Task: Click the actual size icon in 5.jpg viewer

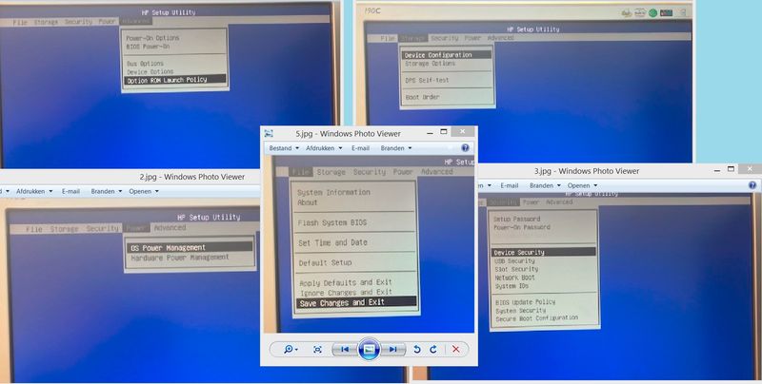Action: coord(317,349)
